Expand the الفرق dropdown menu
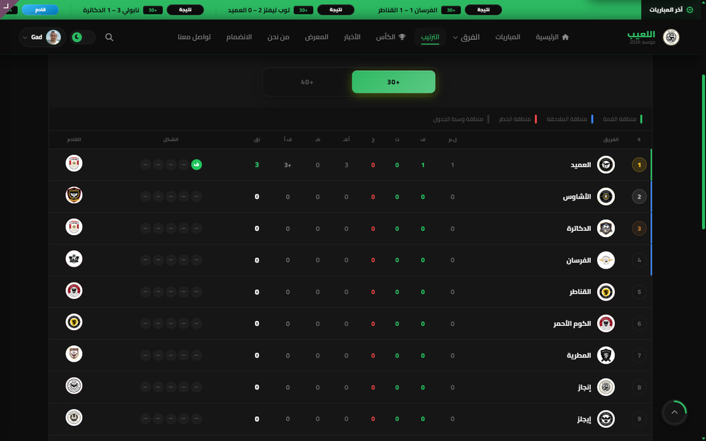 point(465,37)
